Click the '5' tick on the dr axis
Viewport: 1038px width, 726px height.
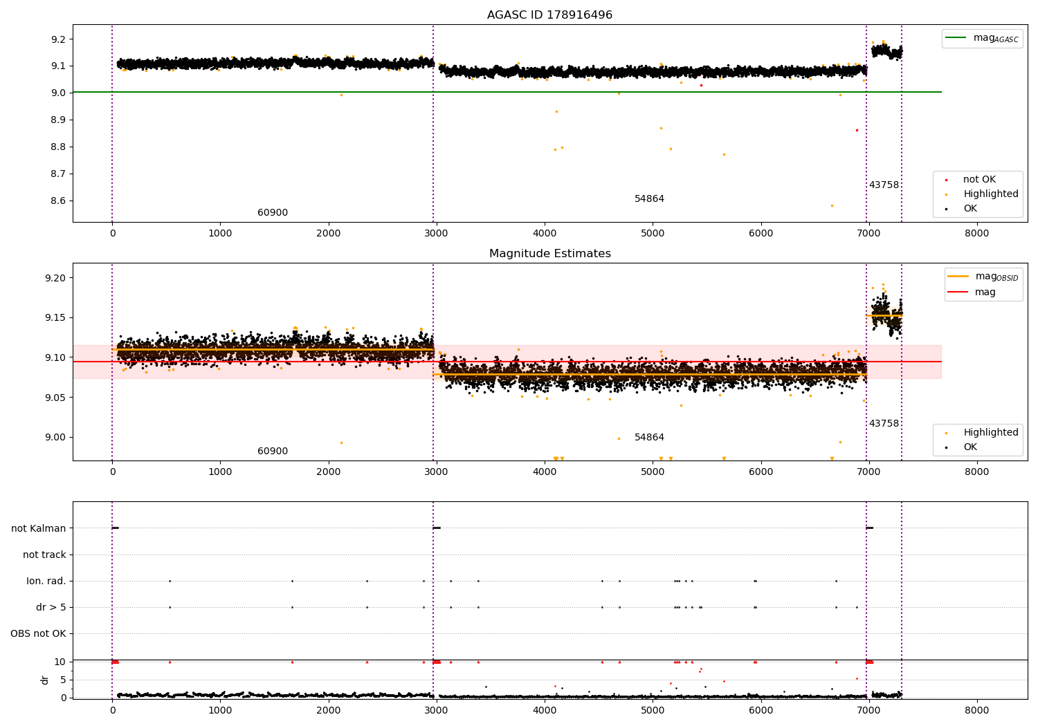point(64,680)
